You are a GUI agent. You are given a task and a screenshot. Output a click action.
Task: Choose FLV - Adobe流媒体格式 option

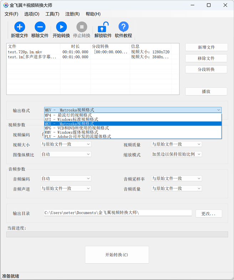[x=133, y=137]
